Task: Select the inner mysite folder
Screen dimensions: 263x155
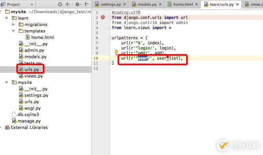Action: click(x=25, y=82)
